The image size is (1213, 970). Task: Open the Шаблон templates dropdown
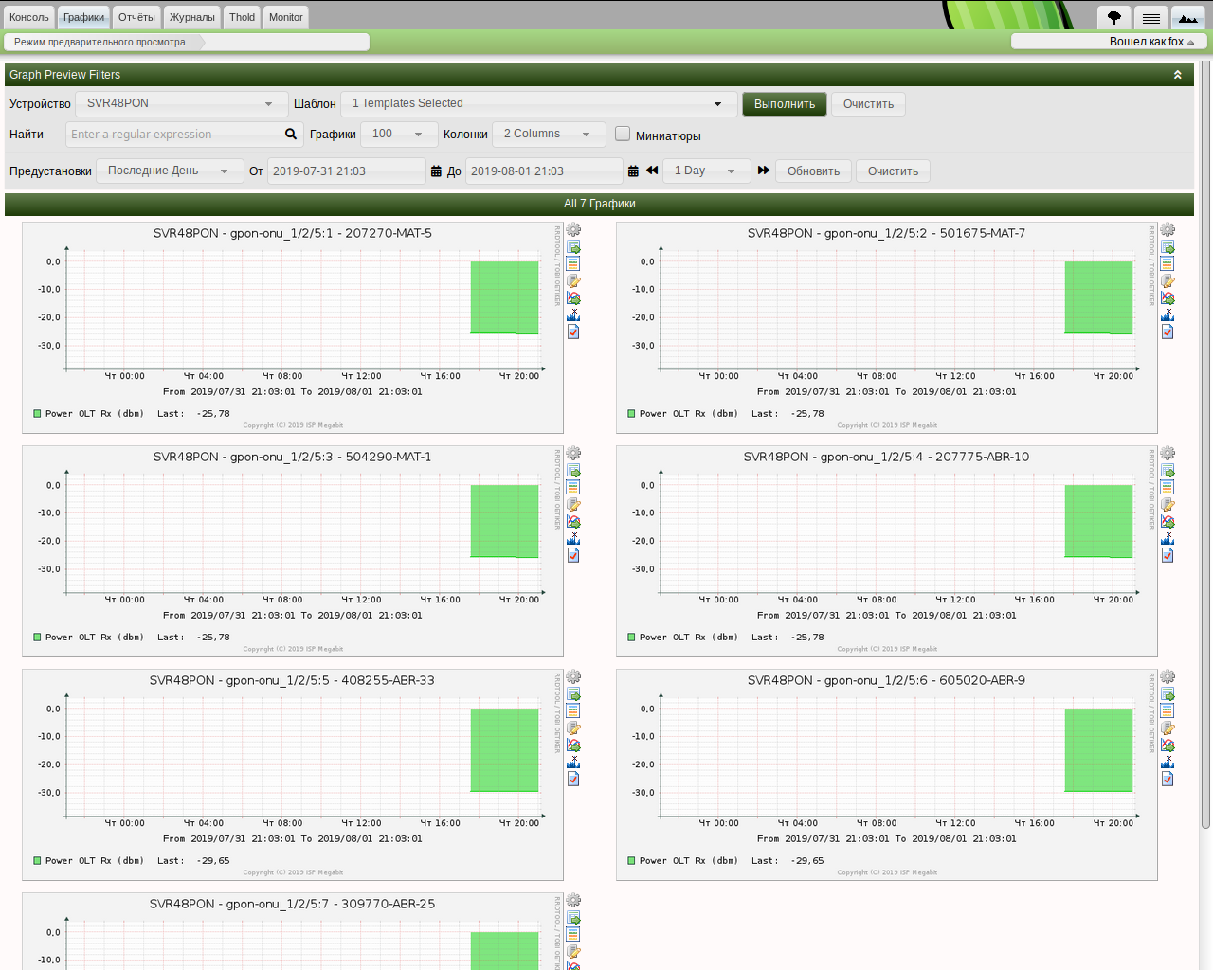pyautogui.click(x=538, y=103)
